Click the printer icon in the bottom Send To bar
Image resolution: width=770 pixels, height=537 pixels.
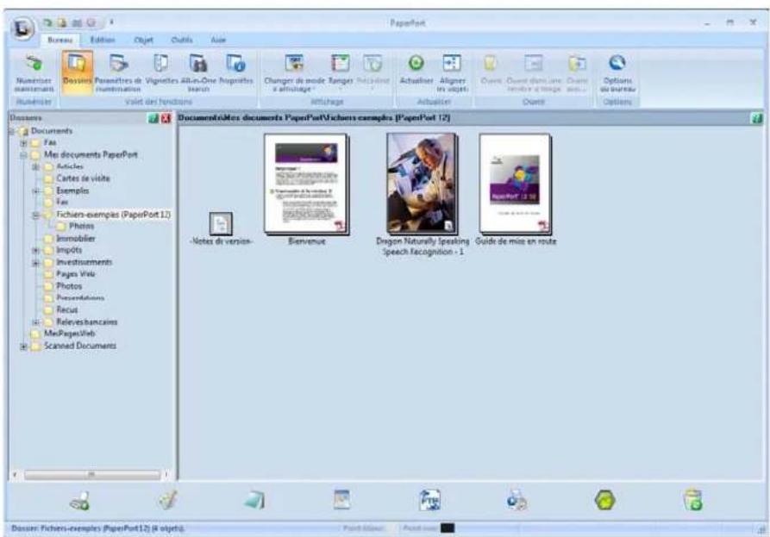coord(79,501)
